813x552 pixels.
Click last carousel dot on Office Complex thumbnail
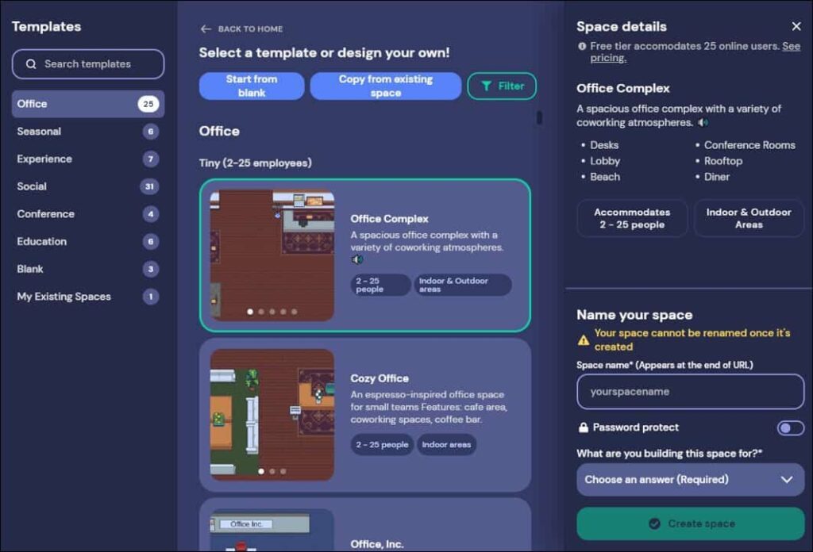(x=294, y=312)
